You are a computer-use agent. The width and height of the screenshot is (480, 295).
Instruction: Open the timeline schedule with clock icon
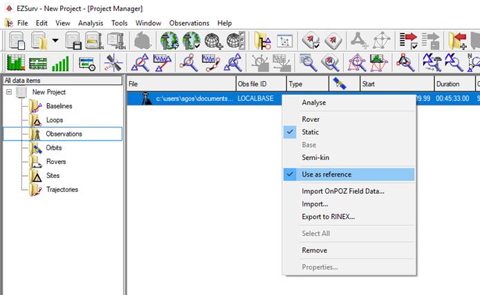(x=87, y=63)
